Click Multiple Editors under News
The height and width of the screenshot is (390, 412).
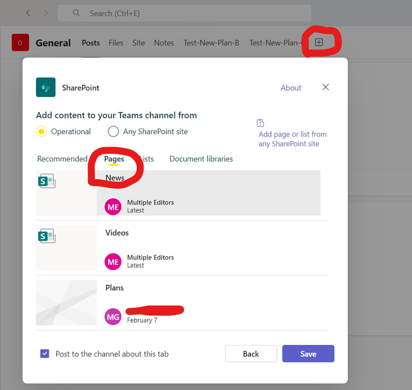(x=150, y=203)
